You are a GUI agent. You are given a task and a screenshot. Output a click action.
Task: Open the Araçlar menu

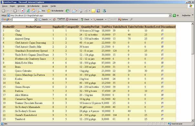(45, 6)
